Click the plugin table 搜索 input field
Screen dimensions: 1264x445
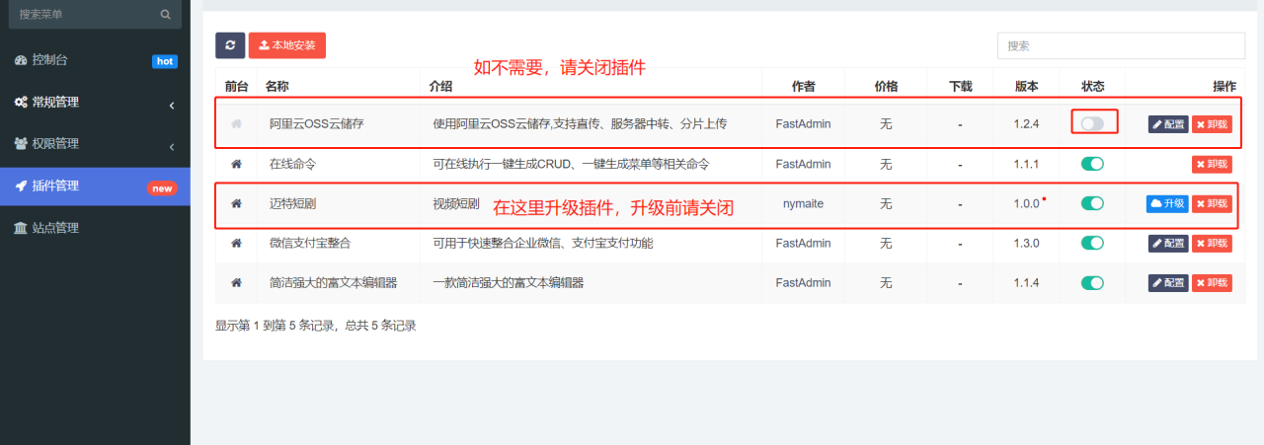pyautogui.click(x=1121, y=45)
